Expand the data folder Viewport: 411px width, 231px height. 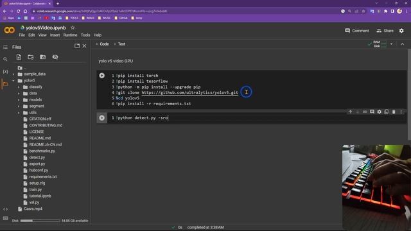click(x=19, y=94)
